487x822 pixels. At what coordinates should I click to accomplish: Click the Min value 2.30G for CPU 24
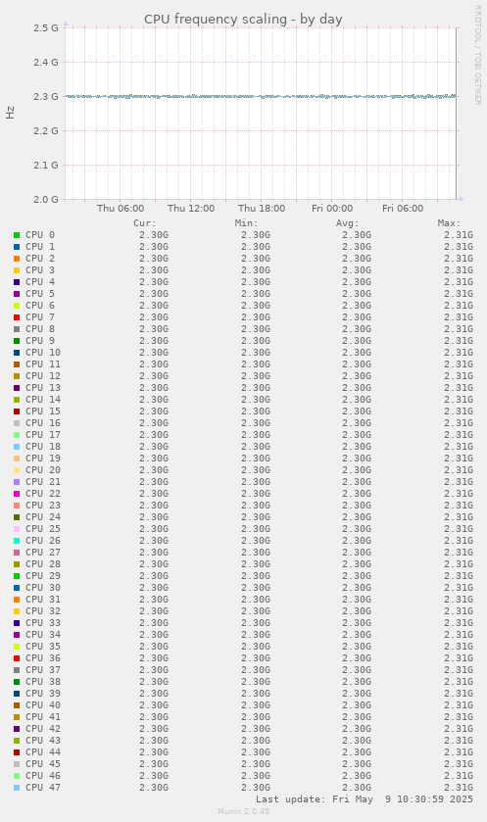coord(256,517)
